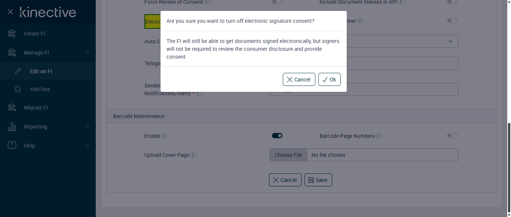Click the Add-Ons puzzle piece icon

click(x=18, y=89)
